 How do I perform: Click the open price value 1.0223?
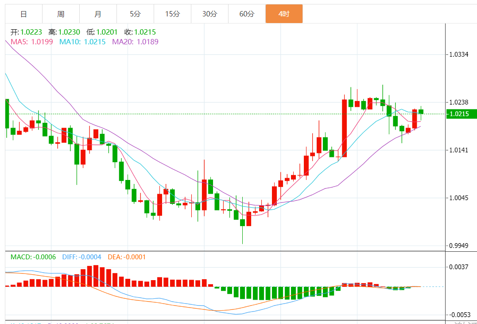point(31,32)
